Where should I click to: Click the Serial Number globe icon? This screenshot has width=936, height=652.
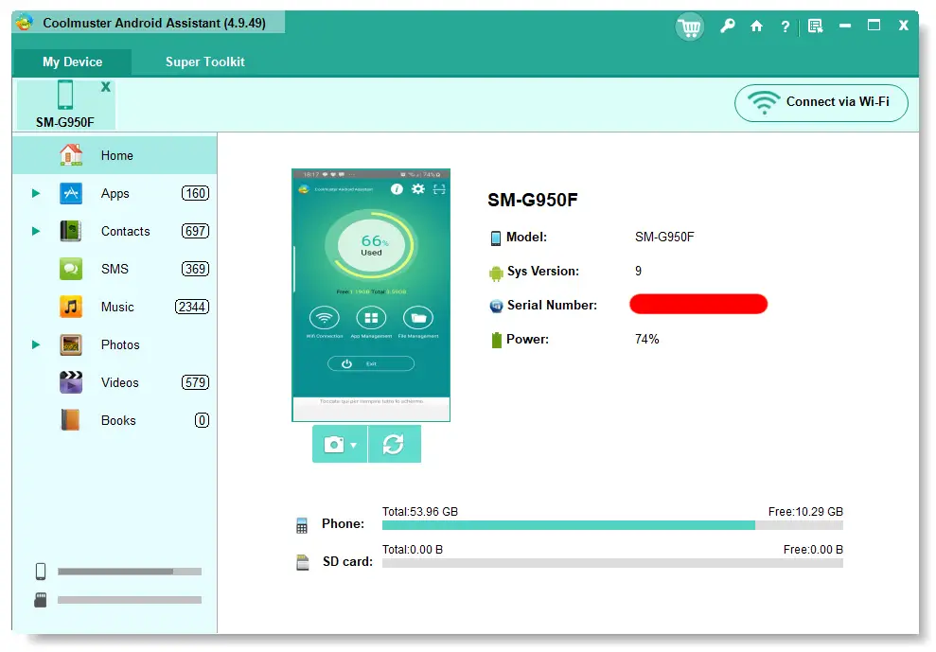coord(496,306)
